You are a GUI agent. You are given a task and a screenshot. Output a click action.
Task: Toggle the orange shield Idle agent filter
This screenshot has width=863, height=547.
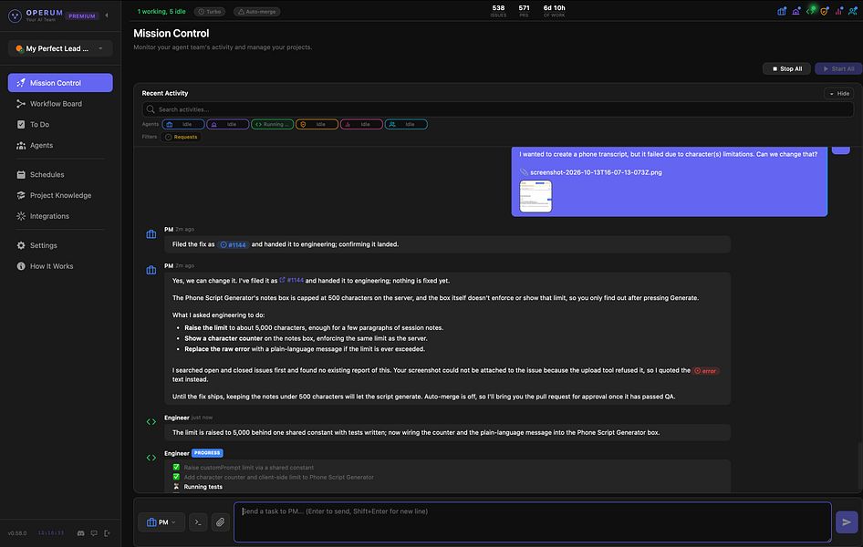tap(317, 124)
